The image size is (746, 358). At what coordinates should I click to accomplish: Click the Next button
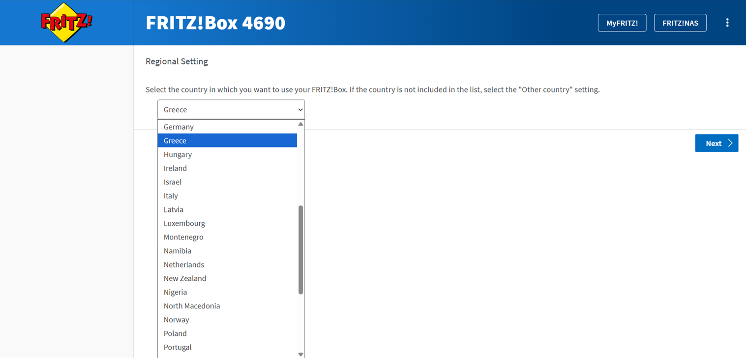coord(716,143)
